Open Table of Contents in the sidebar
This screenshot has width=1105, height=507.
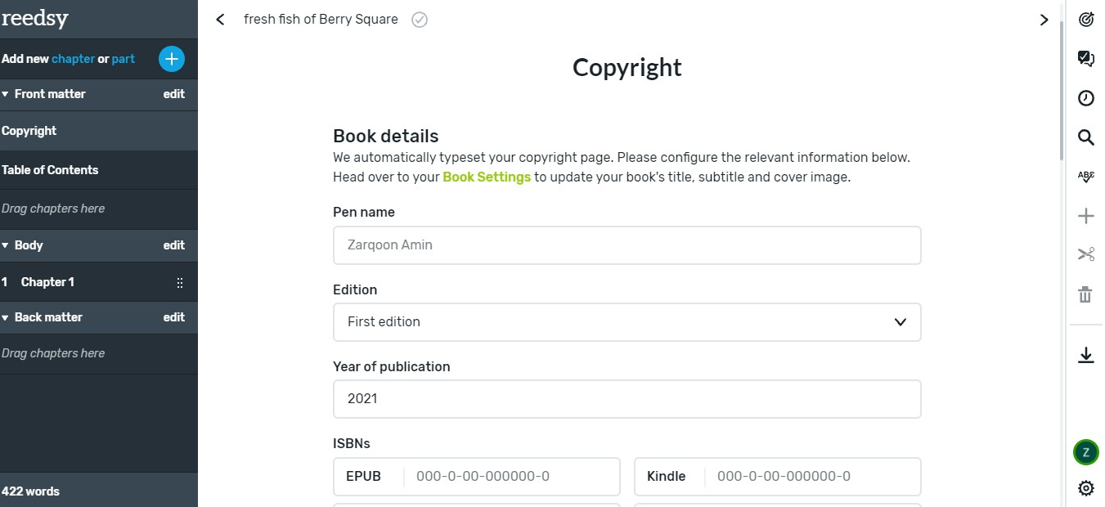click(50, 170)
